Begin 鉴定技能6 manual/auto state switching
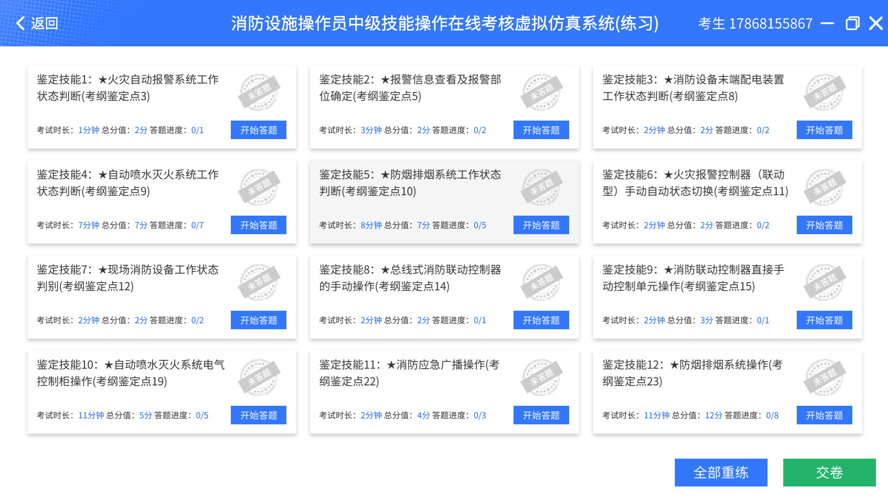The image size is (888, 499). pyautogui.click(x=824, y=225)
